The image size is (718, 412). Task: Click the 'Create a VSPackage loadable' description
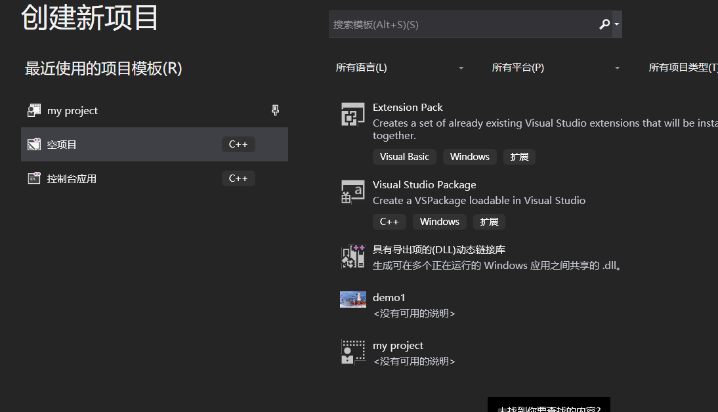479,201
